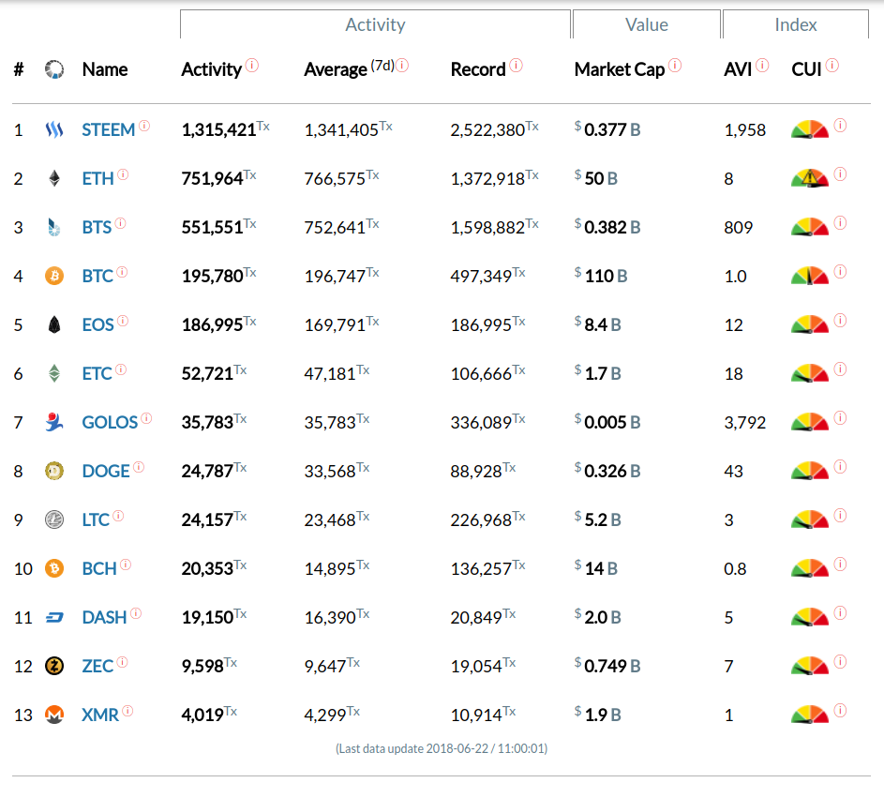Click the green ETC logo icon
The image size is (884, 798).
pyautogui.click(x=54, y=373)
